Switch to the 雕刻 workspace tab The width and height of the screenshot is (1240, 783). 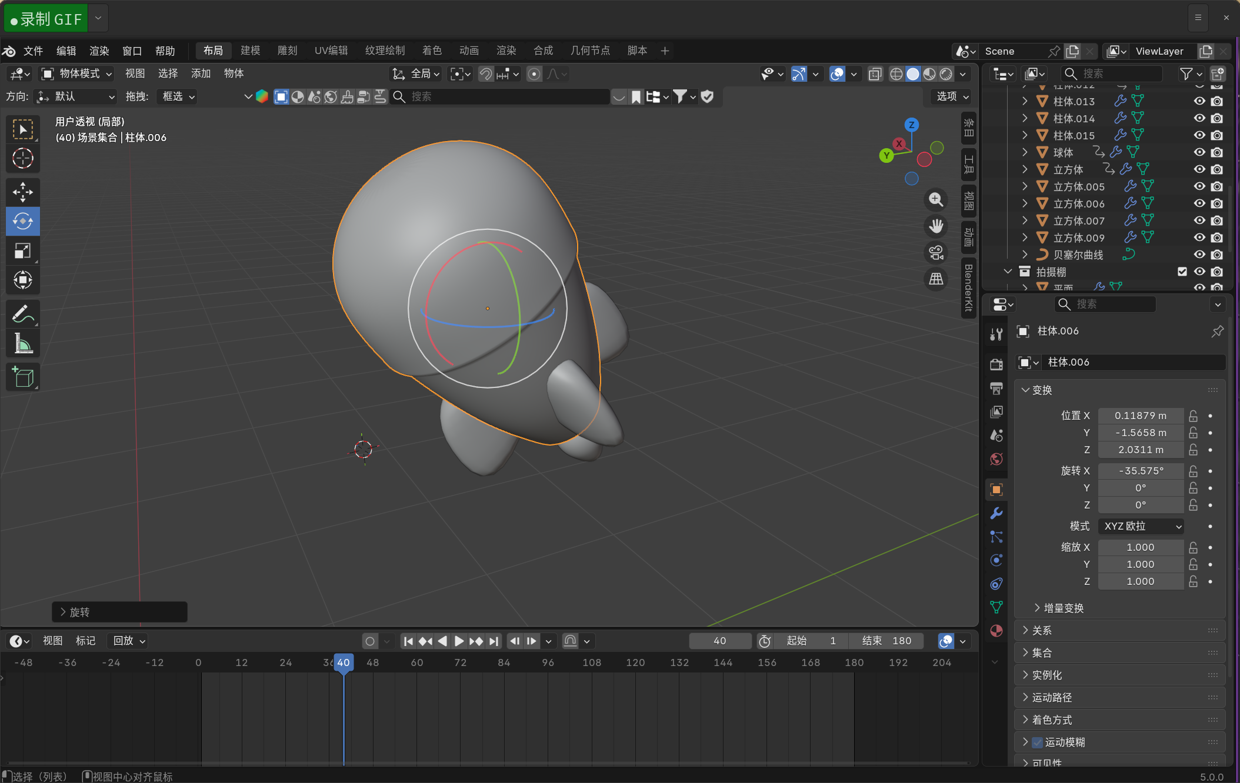[x=287, y=51]
